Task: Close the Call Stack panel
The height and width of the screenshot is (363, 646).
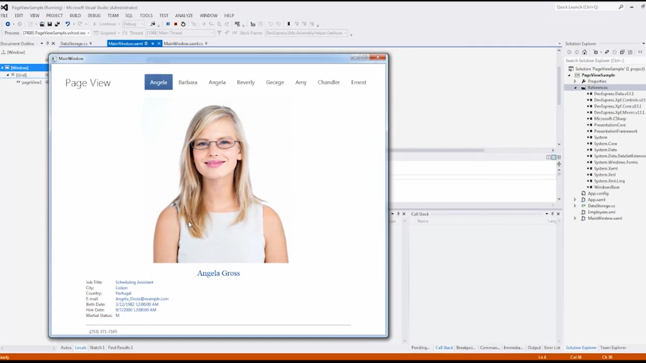Action: pos(558,214)
